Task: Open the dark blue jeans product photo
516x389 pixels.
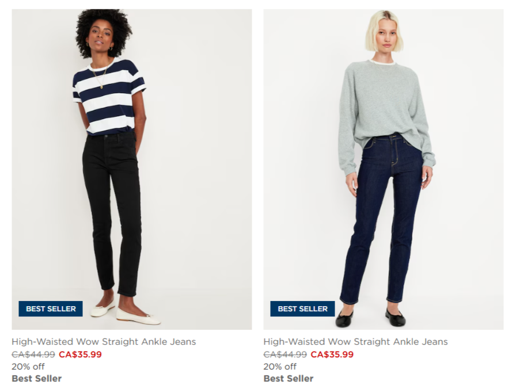Action: (x=384, y=169)
